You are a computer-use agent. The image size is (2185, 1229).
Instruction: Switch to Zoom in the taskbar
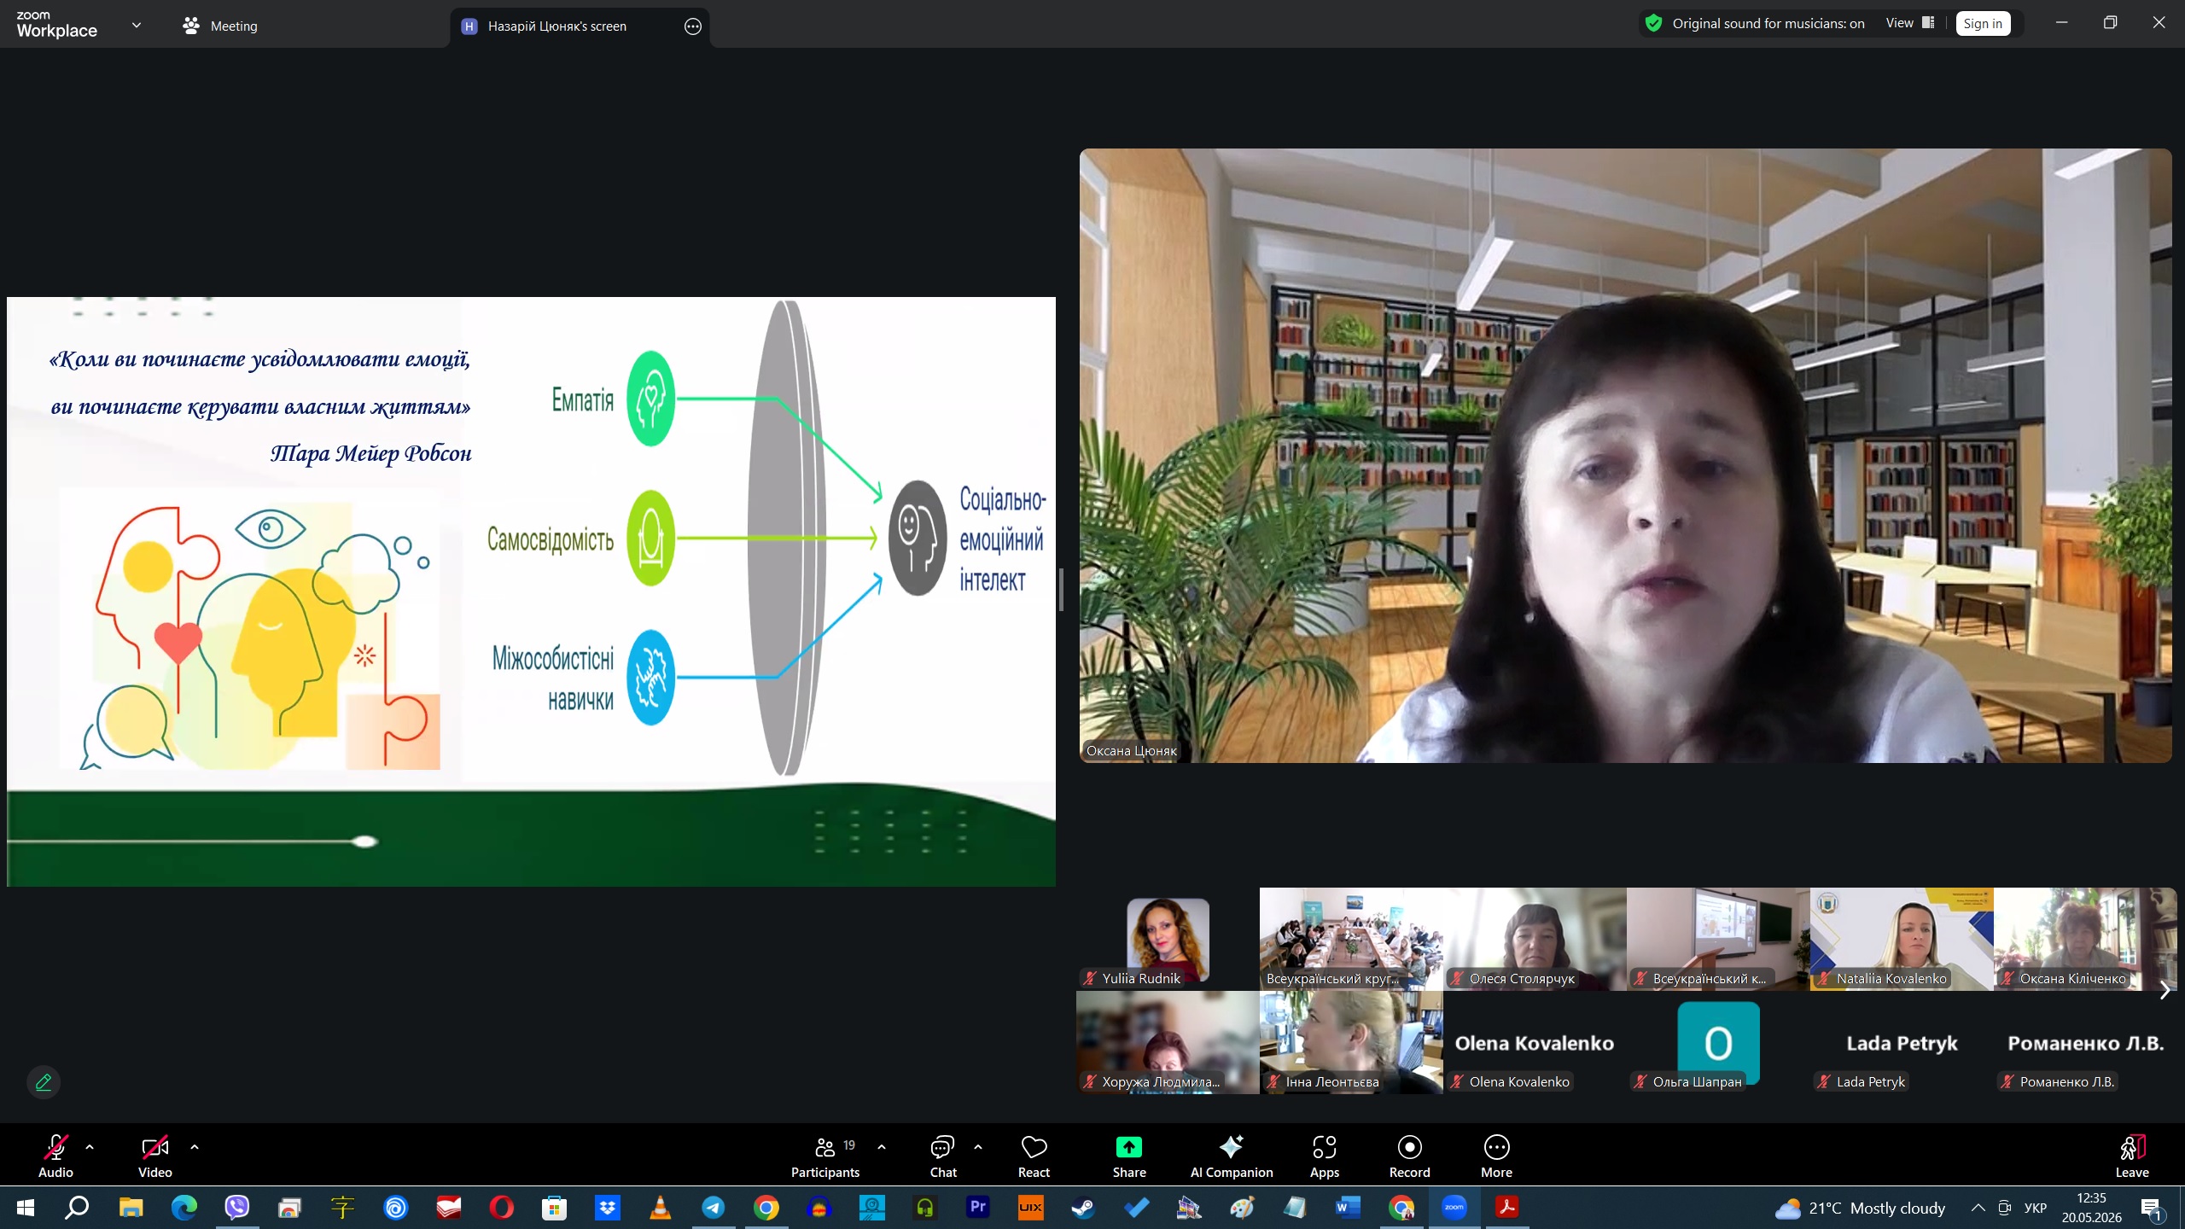point(1454,1208)
